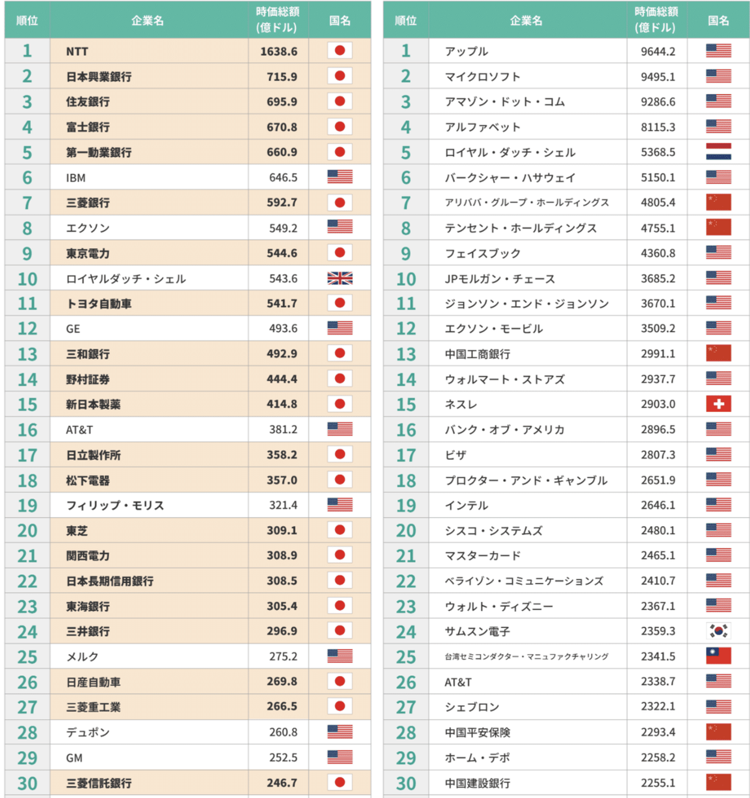
Task: Click the US flag in the GM row
Action: (340, 757)
